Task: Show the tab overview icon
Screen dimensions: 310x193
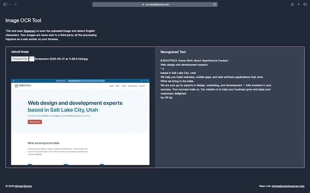Action: point(305,4)
